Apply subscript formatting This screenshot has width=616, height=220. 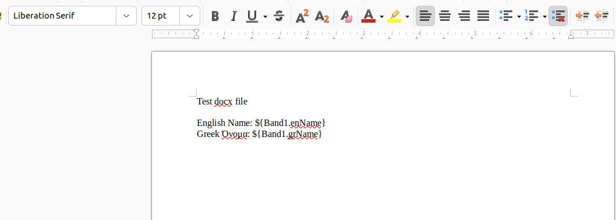tap(322, 16)
